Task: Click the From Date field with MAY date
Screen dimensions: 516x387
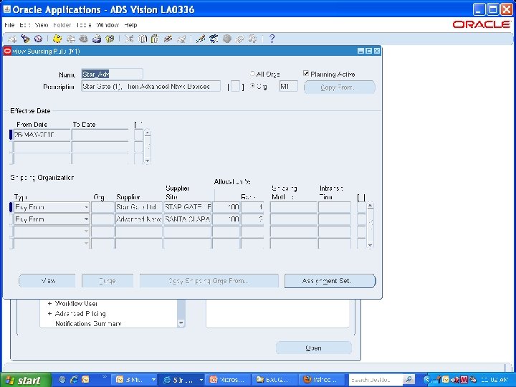Action: pyautogui.click(x=42, y=135)
